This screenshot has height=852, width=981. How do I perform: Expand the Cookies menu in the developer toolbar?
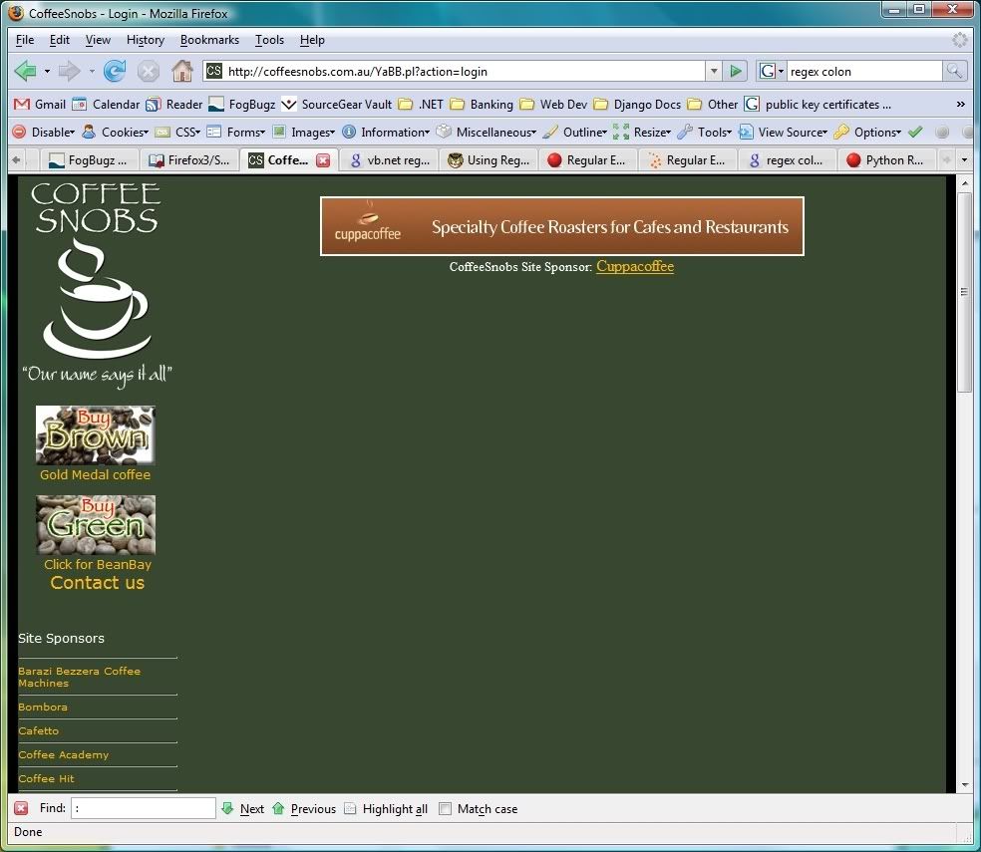pyautogui.click(x=116, y=132)
